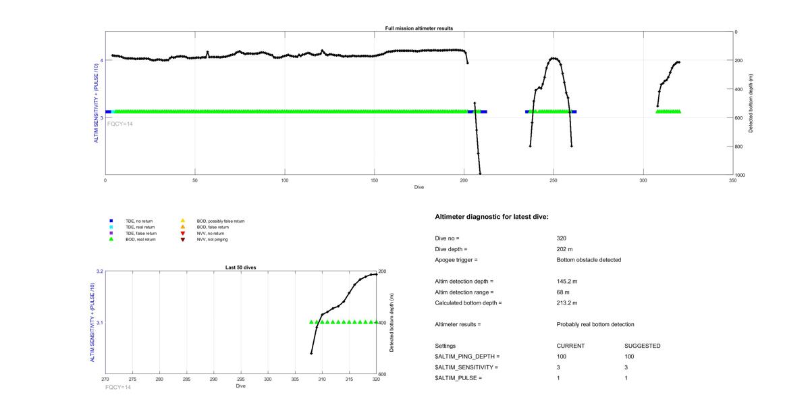The height and width of the screenshot is (420, 810).
Task: Click the 'BOD, false return' legend label
Action: (213, 227)
